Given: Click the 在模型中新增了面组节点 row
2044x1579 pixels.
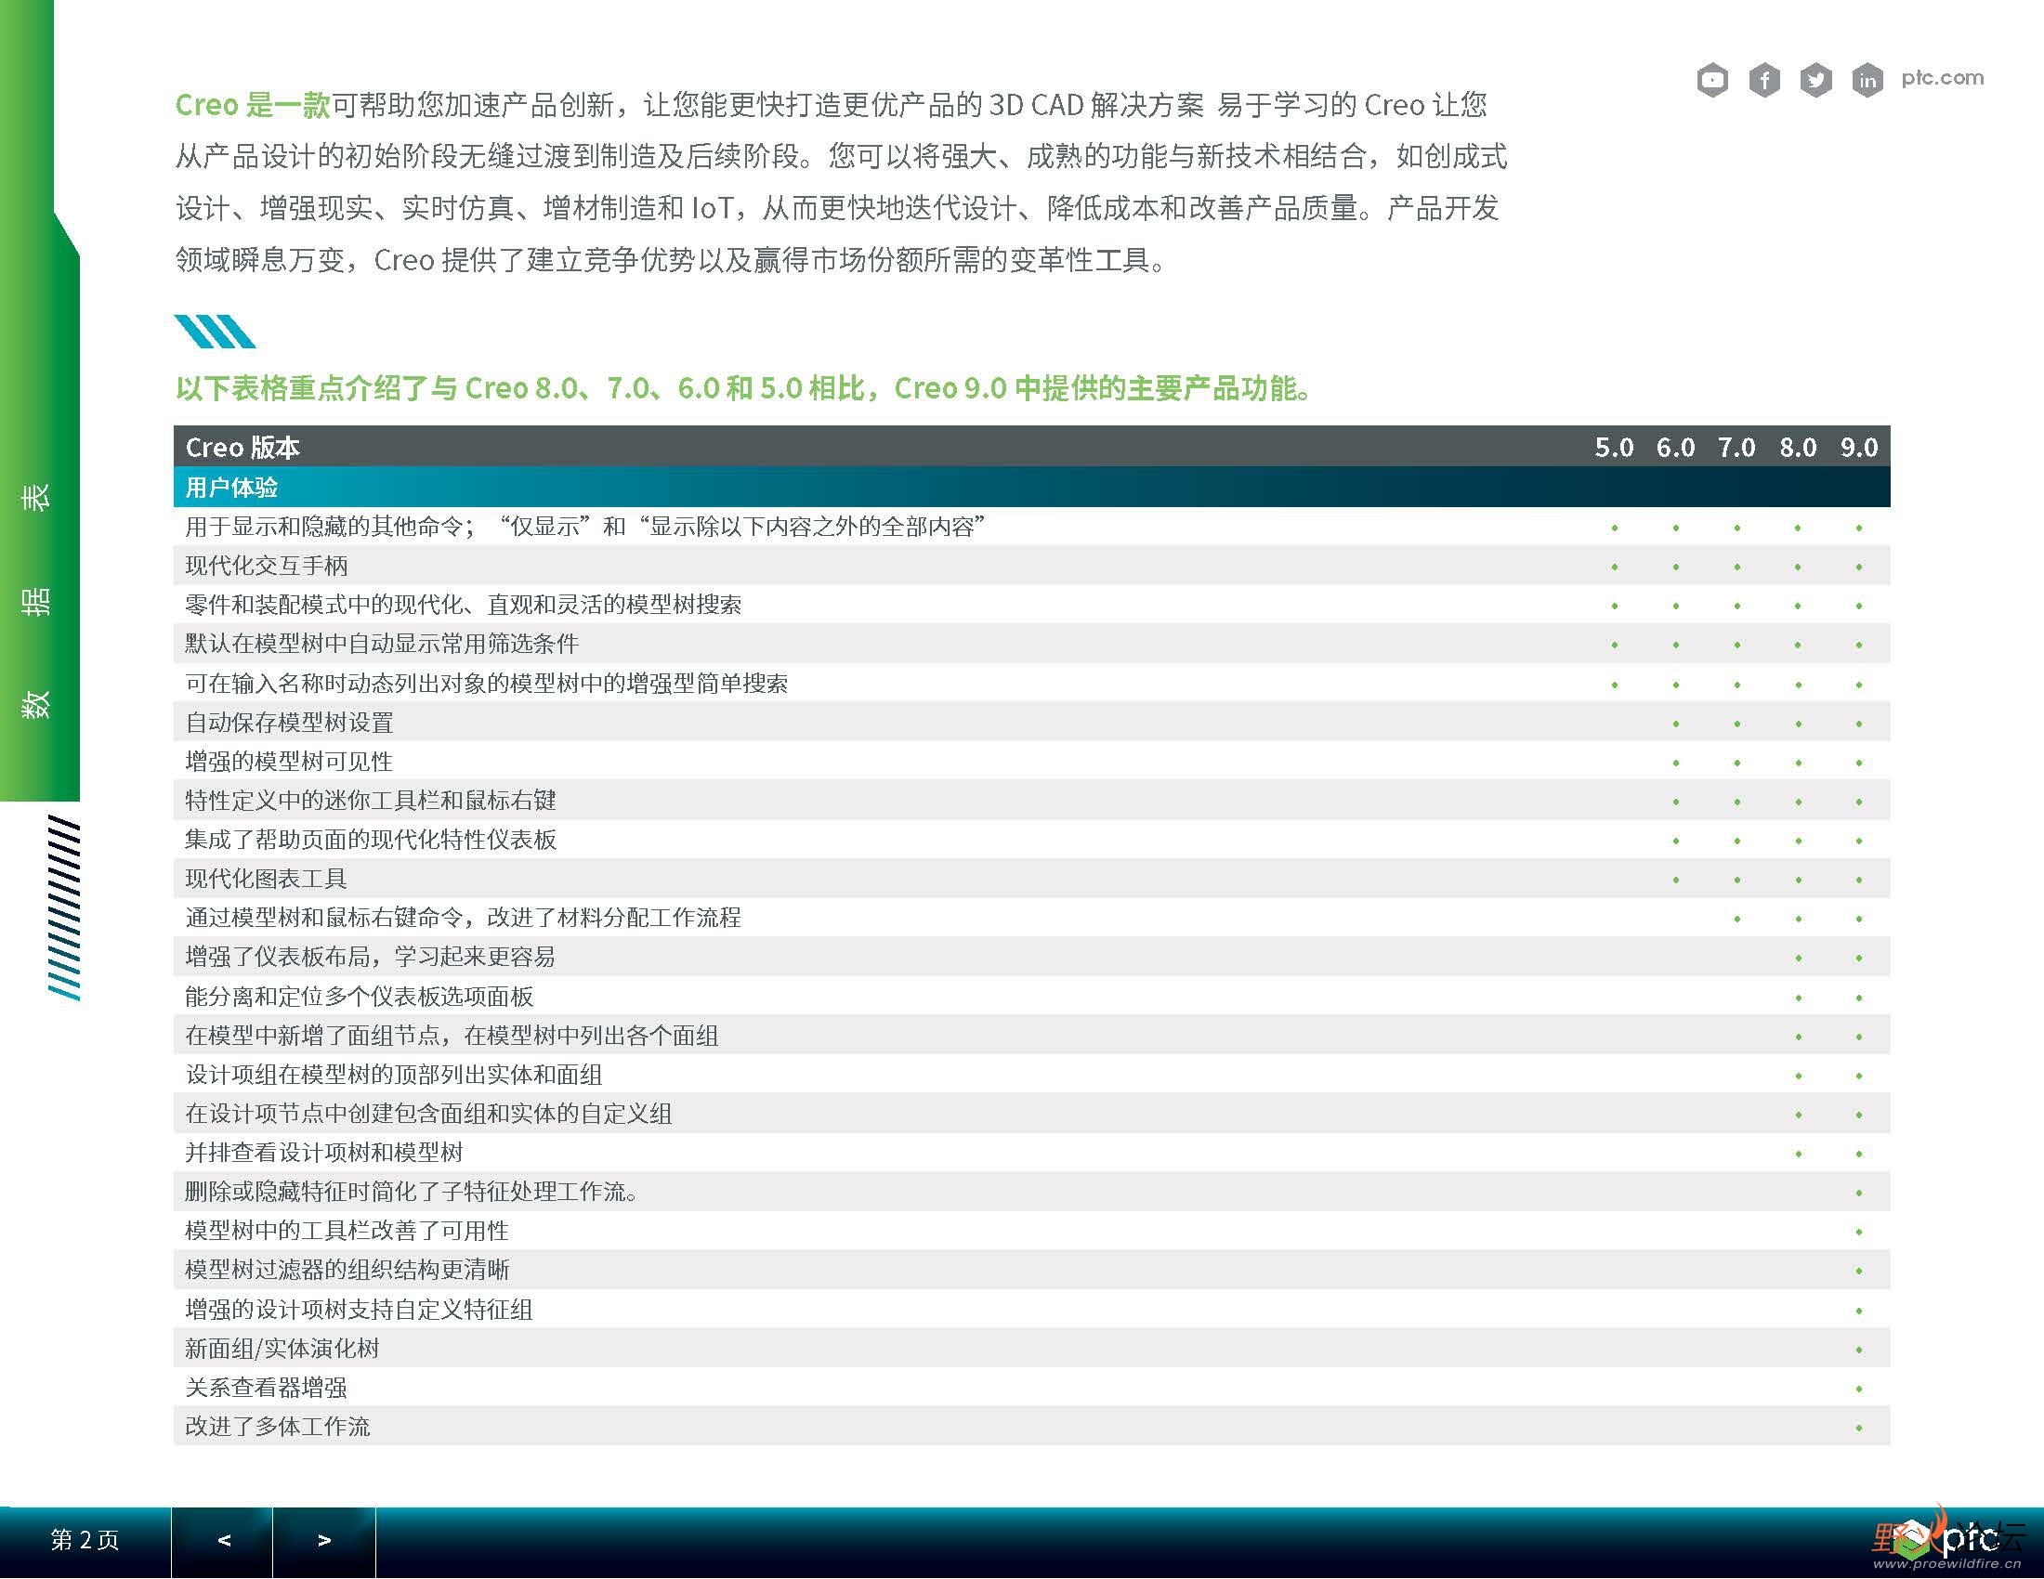Looking at the screenshot, I should point(1031,1036).
